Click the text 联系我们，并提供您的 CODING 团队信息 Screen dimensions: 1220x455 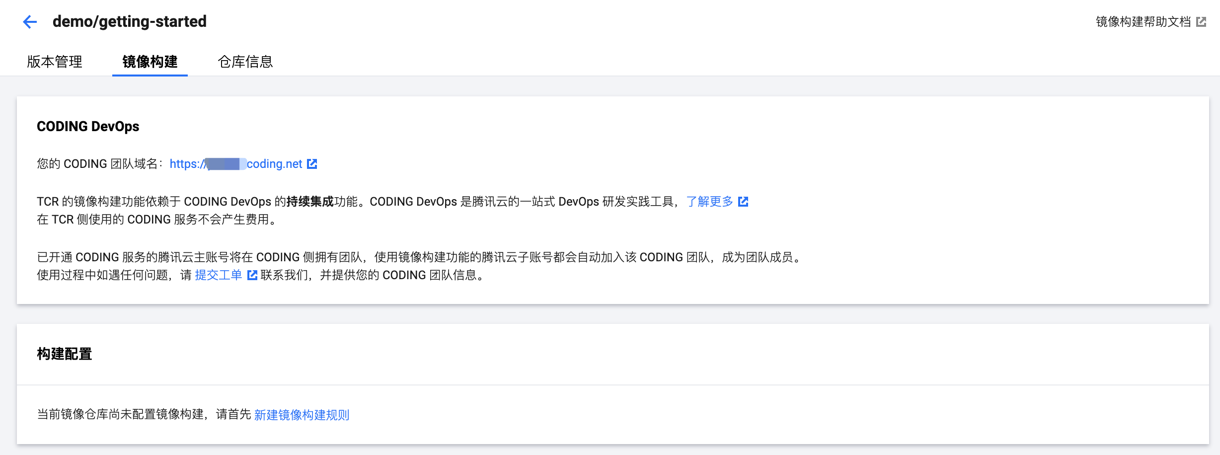pos(372,275)
